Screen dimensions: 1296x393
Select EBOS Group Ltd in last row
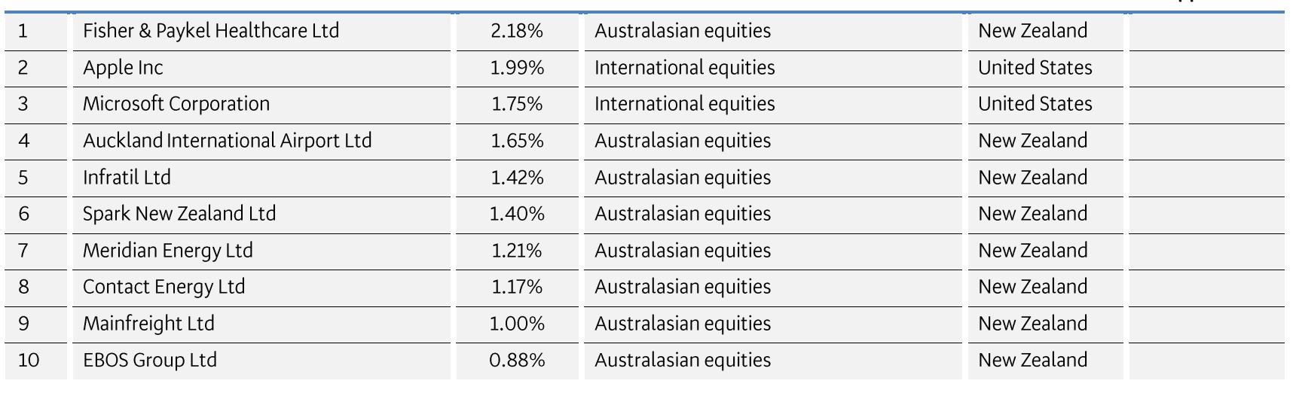[x=150, y=360]
